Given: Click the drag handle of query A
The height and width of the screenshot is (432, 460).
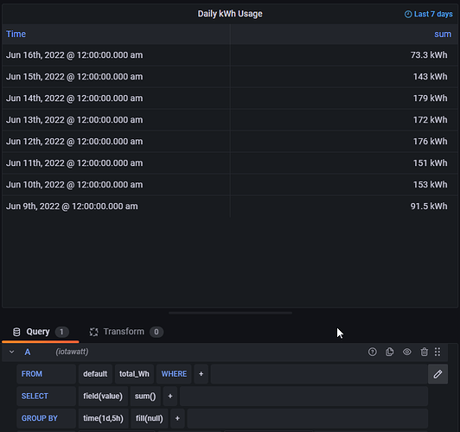Looking at the screenshot, I should pyautogui.click(x=438, y=352).
